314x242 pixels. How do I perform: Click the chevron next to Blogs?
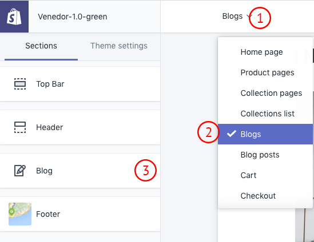(x=249, y=16)
